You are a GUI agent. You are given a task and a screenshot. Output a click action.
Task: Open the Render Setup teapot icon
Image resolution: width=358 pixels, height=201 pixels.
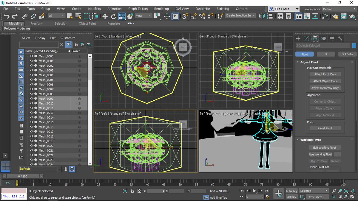click(x=335, y=16)
